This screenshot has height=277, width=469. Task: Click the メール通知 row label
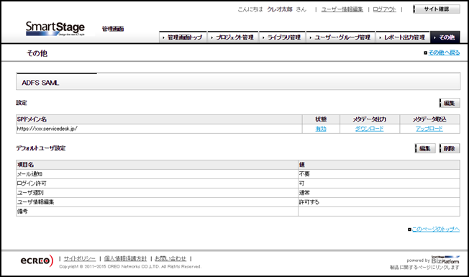[29, 174]
